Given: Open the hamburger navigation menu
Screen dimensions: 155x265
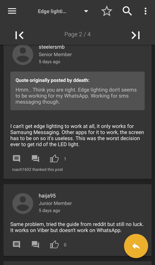Looking at the screenshot, I should tap(12, 11).
